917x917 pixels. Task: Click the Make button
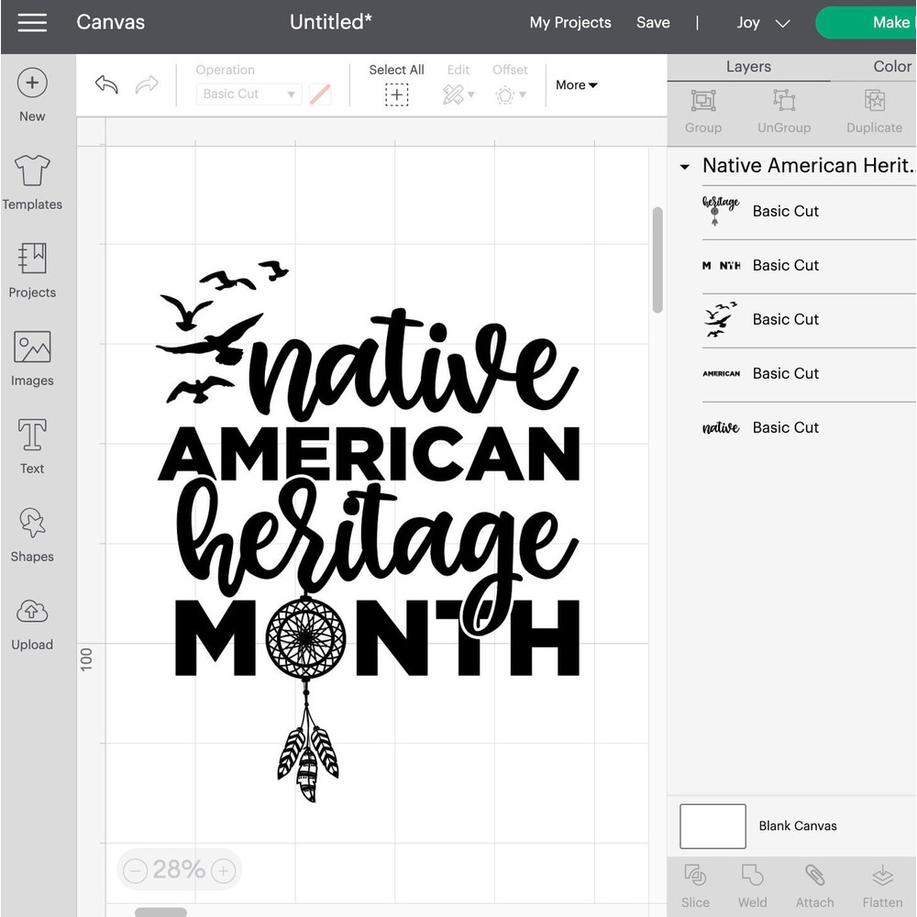(x=883, y=22)
